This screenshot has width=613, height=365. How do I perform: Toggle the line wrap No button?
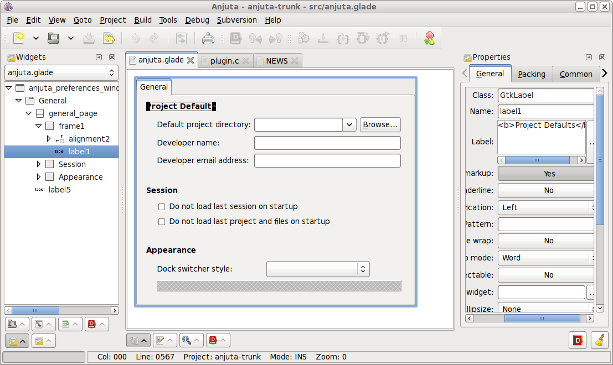[x=546, y=241]
